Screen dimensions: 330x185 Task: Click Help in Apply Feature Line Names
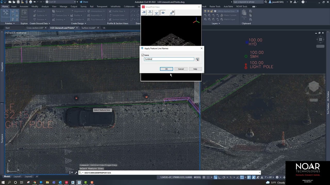(x=195, y=69)
